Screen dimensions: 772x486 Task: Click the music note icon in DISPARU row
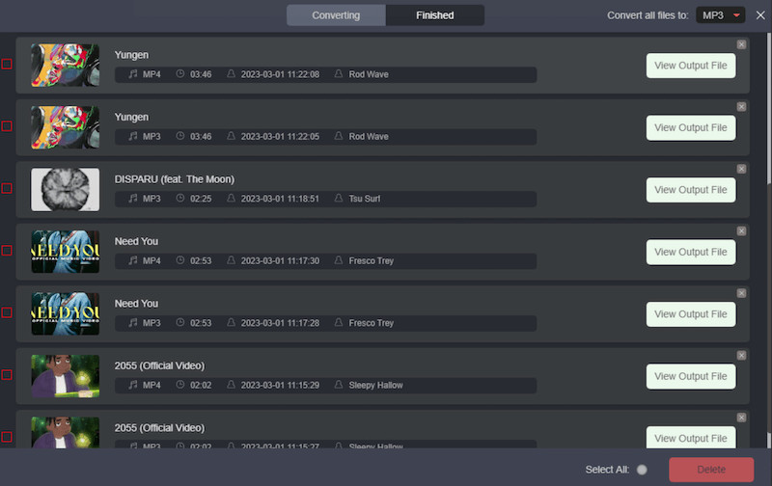pos(133,199)
